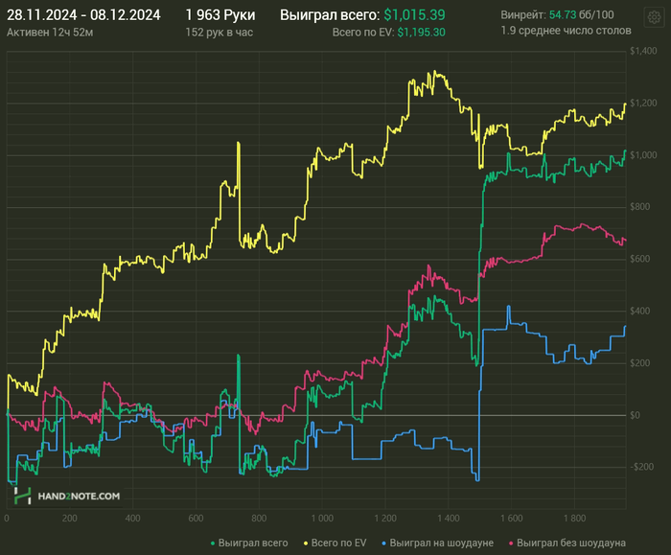Click the '$800' y-axis label
The width and height of the screenshot is (671, 555).
pyautogui.click(x=639, y=207)
